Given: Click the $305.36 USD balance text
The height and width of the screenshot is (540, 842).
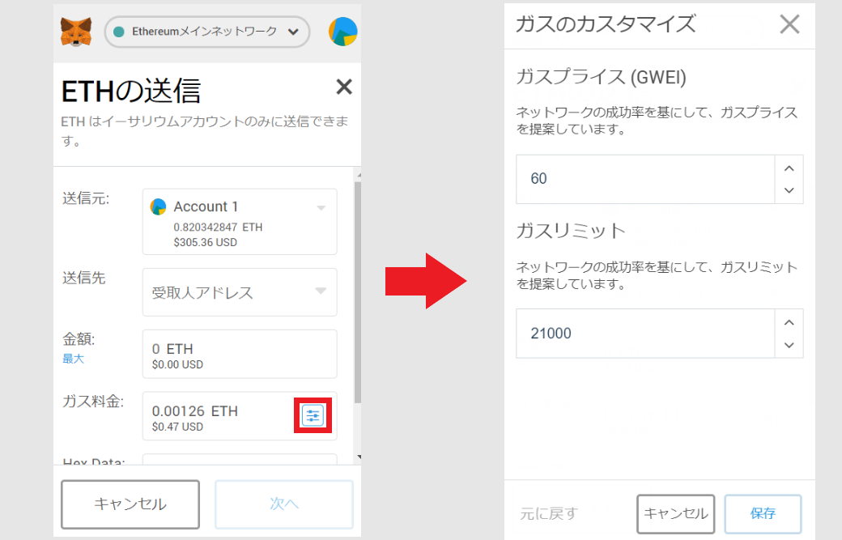Looking at the screenshot, I should [x=205, y=242].
